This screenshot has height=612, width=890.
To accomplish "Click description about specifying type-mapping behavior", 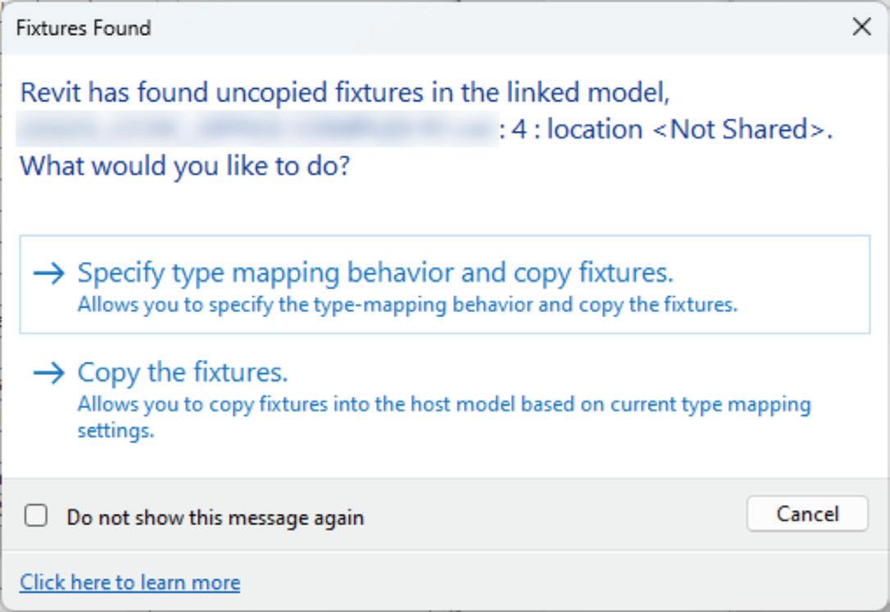I will (x=407, y=305).
